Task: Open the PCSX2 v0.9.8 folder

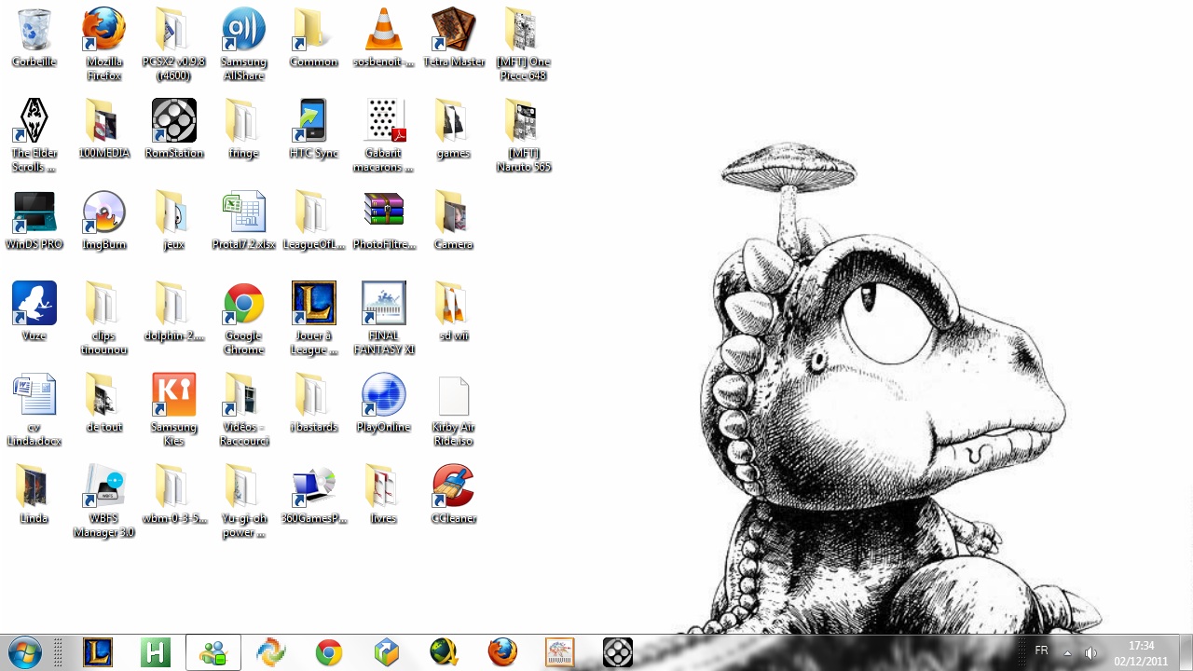Action: [x=174, y=44]
